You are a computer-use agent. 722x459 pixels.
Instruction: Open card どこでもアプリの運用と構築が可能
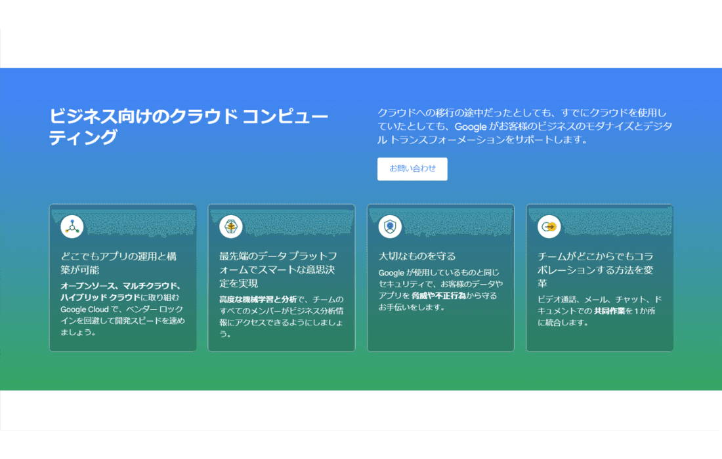[123, 278]
